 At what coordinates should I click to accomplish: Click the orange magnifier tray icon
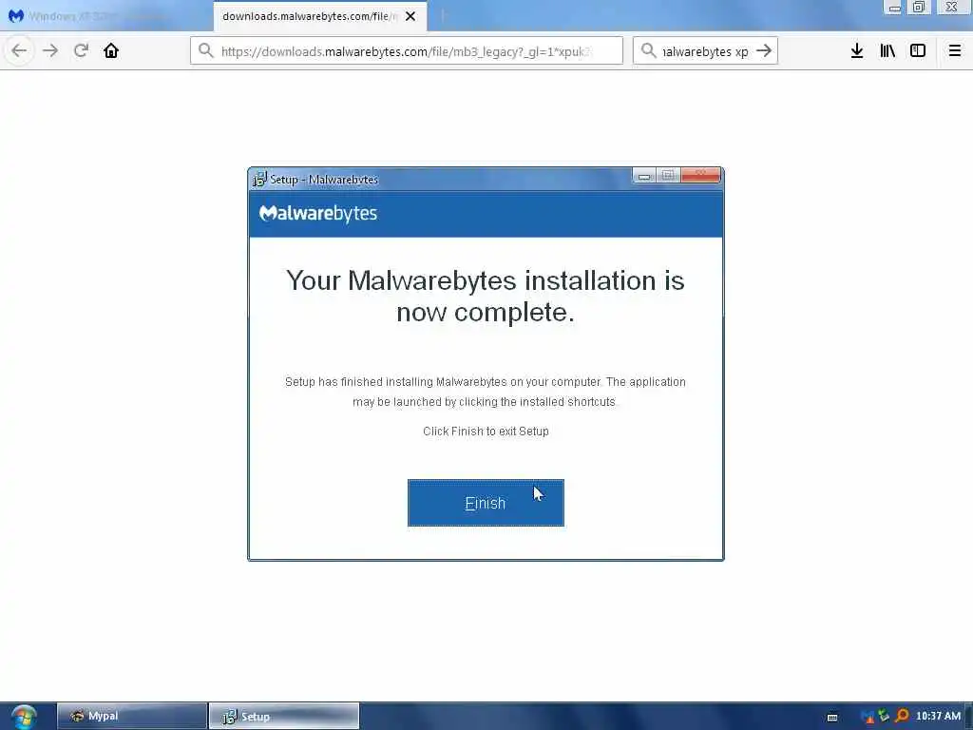point(902,716)
